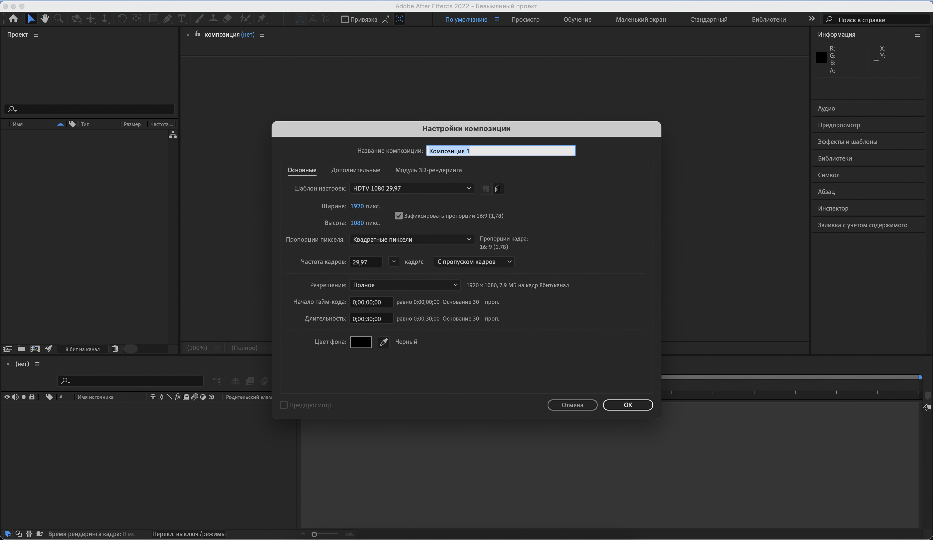
Task: Click the trash icon beside preset dropdown
Action: pyautogui.click(x=498, y=189)
